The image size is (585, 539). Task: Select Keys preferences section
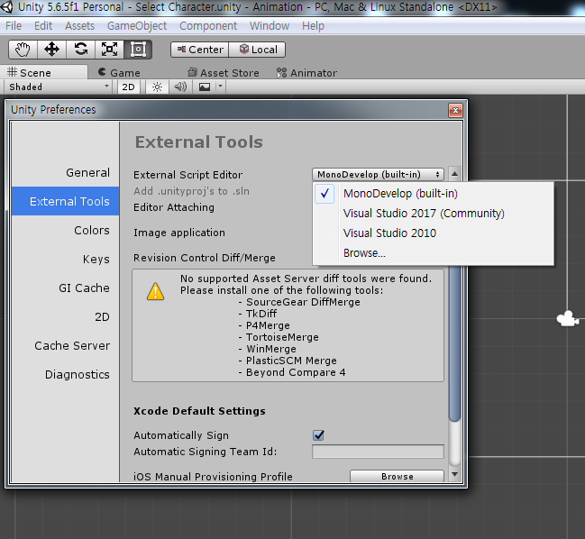(65, 259)
